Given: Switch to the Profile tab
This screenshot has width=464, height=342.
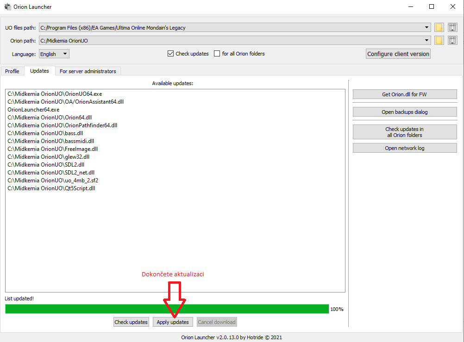Looking at the screenshot, I should pyautogui.click(x=12, y=71).
